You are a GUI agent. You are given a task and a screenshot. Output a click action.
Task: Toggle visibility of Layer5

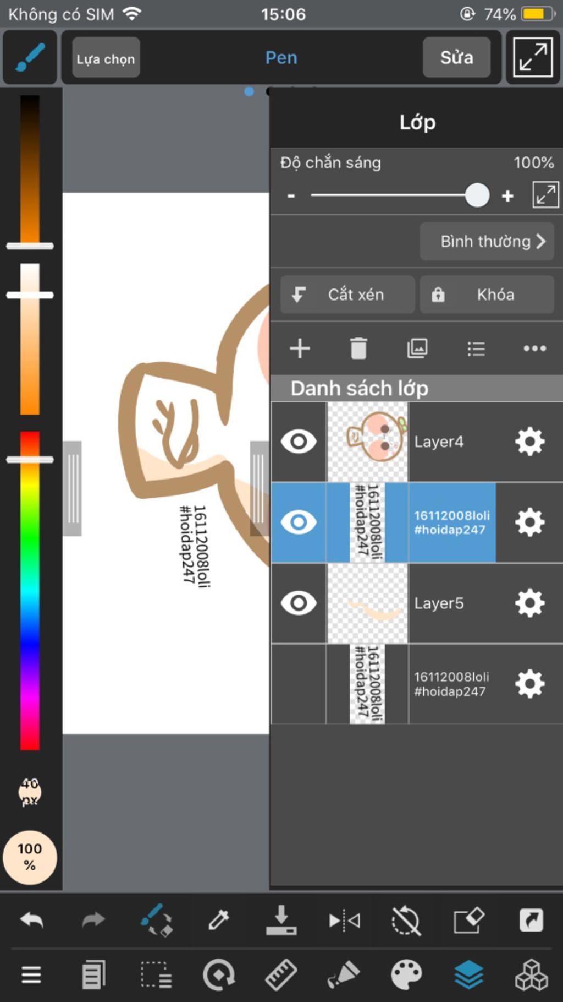click(299, 603)
